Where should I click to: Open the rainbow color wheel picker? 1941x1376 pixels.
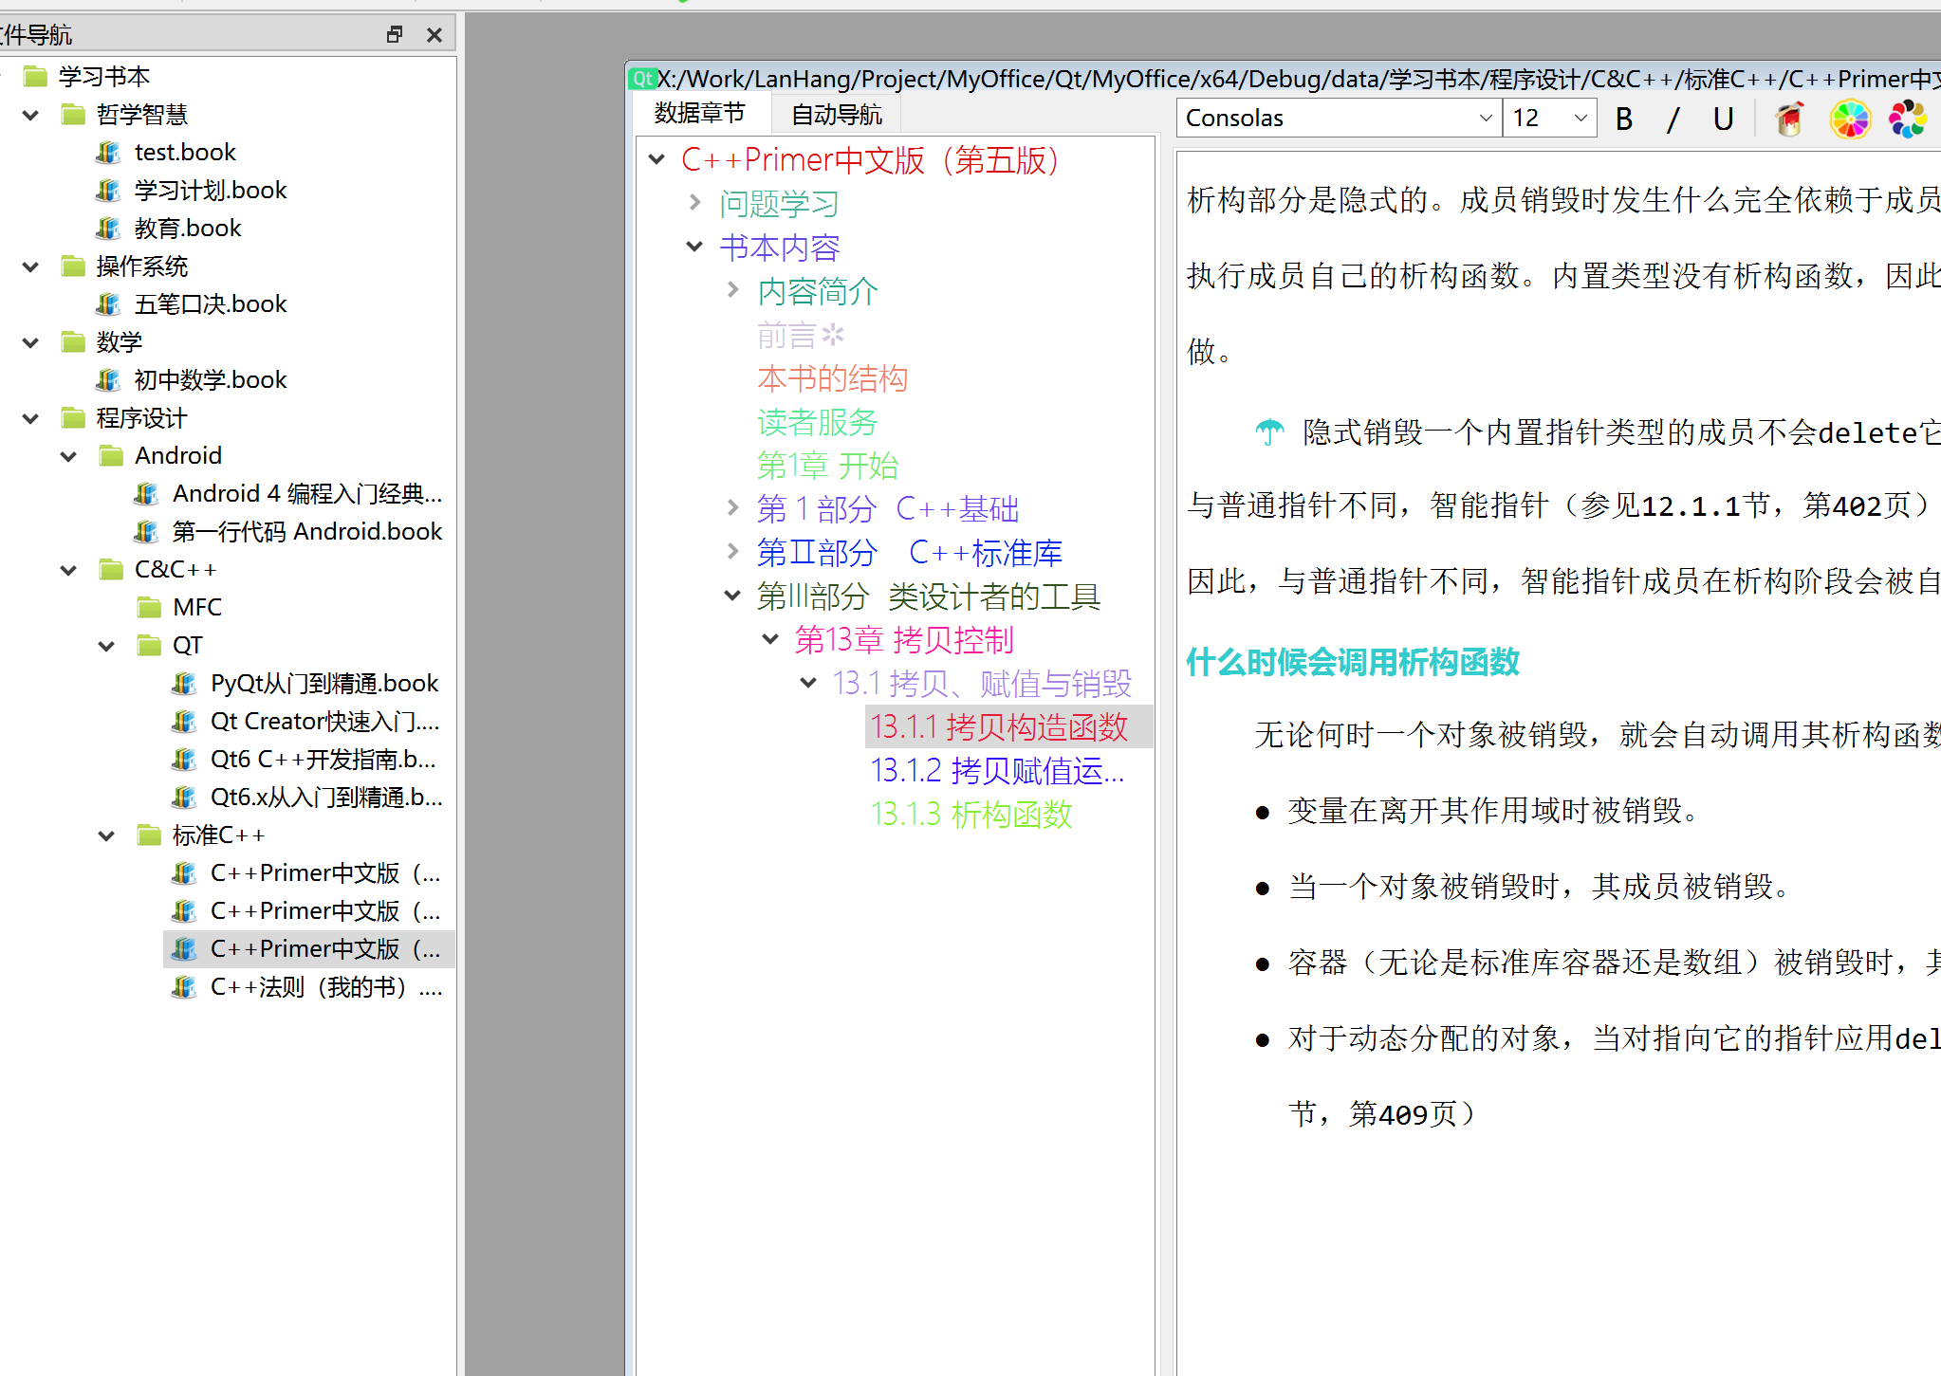click(x=1849, y=119)
